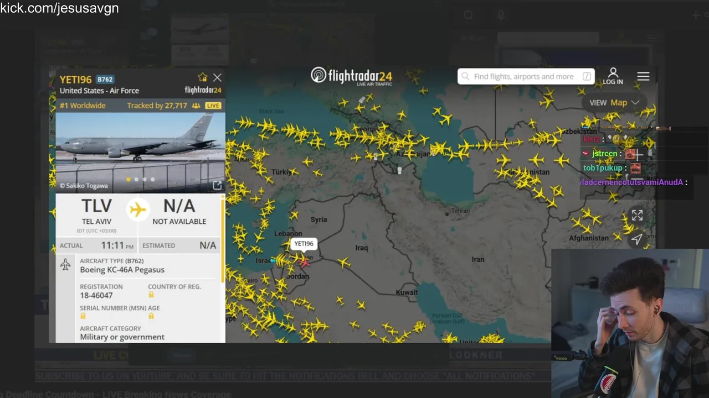Click chat username tob1pukup
The width and height of the screenshot is (709, 398).
click(x=603, y=168)
